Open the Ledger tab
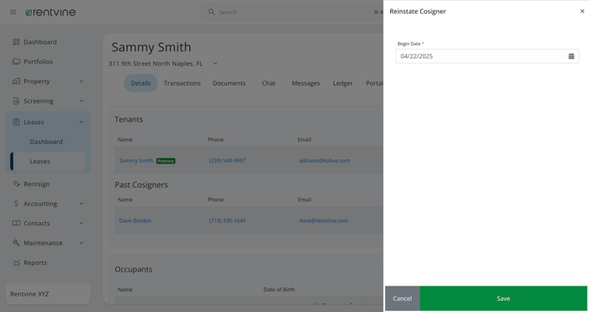 point(343,83)
